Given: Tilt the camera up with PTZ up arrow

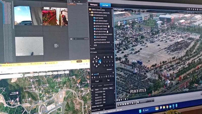Looking at the screenshot, I should (x=96, y=57).
